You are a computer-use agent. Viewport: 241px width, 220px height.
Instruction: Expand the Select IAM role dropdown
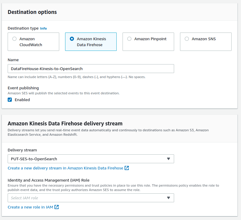[x=91, y=198]
